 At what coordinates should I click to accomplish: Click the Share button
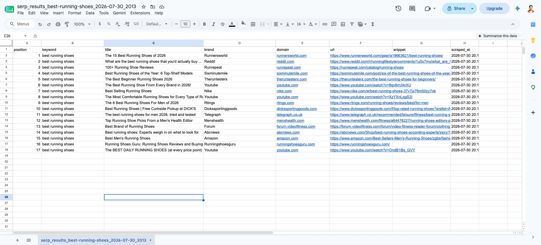pyautogui.click(x=455, y=8)
